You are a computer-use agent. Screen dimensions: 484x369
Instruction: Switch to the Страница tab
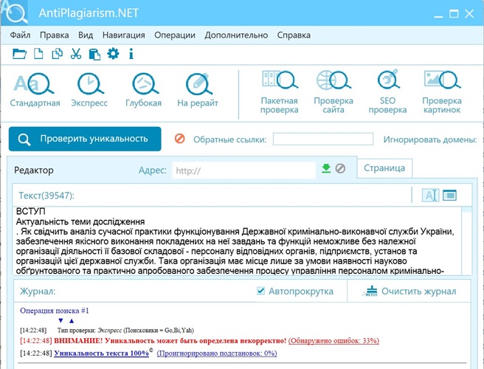tap(384, 168)
